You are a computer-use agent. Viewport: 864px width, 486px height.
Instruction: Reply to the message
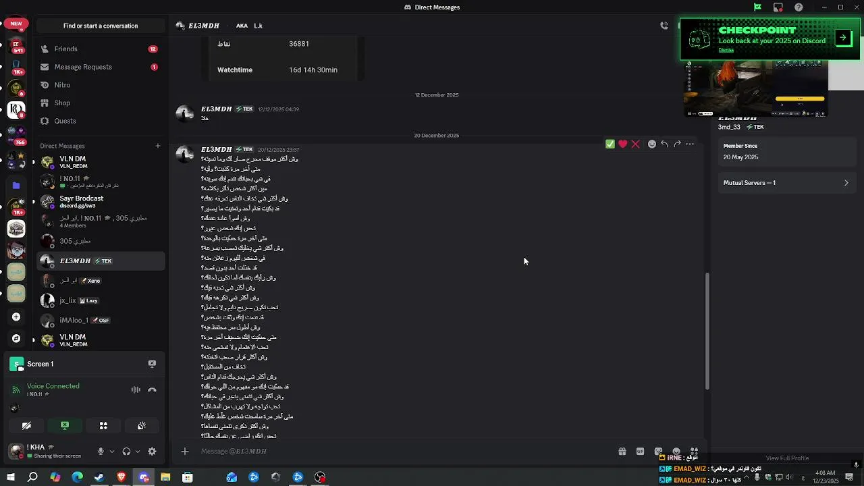point(665,144)
